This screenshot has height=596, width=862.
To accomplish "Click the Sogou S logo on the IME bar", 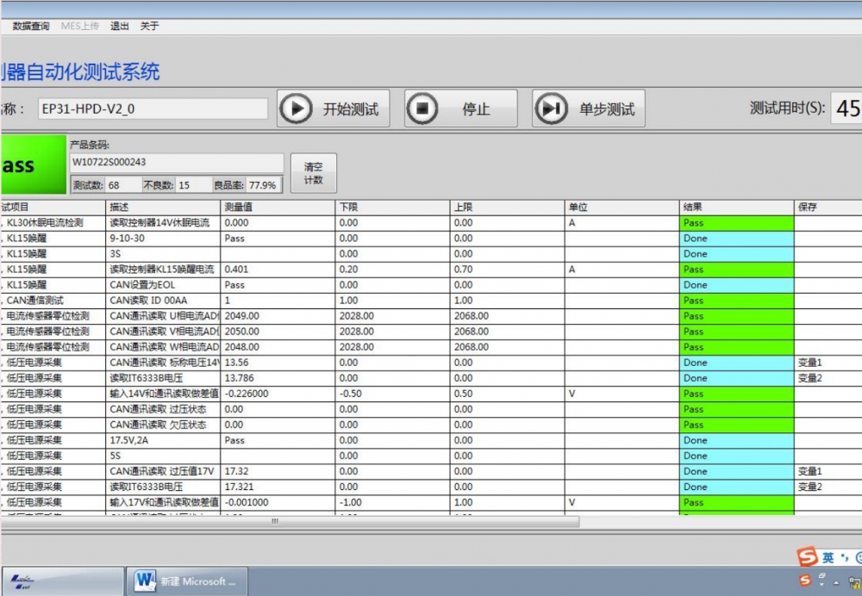I will [x=806, y=557].
